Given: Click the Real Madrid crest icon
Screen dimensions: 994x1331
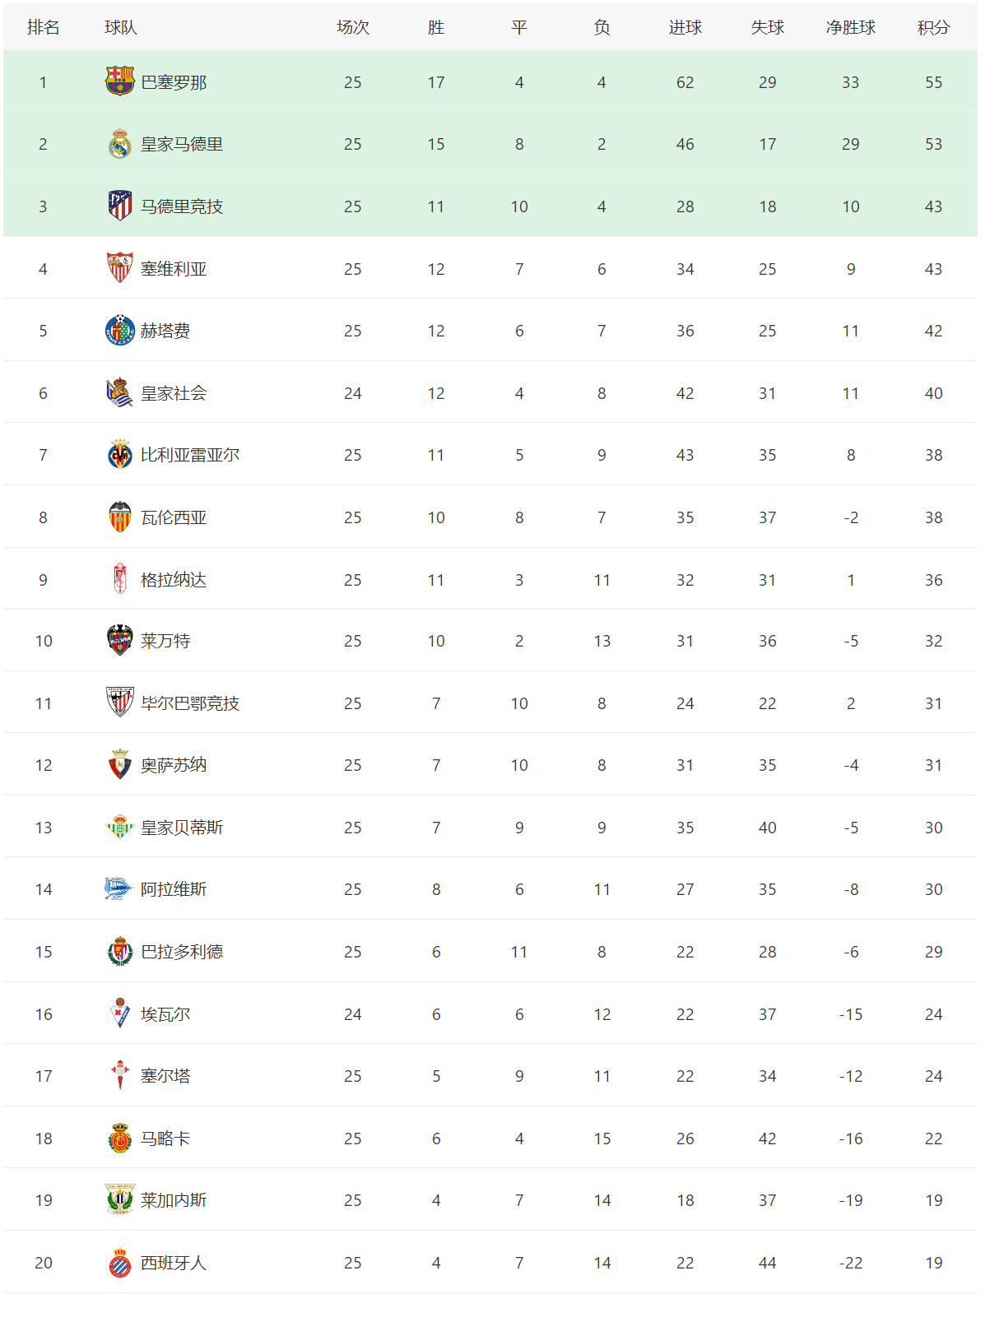Looking at the screenshot, I should pyautogui.click(x=120, y=144).
